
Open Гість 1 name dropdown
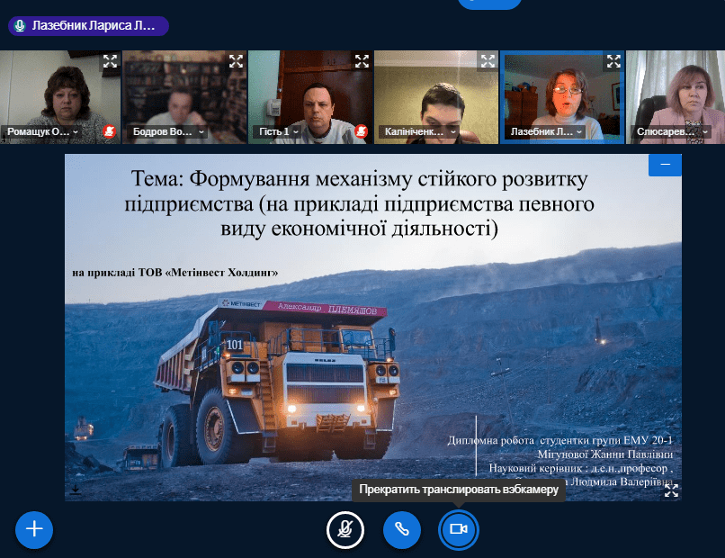click(278, 132)
